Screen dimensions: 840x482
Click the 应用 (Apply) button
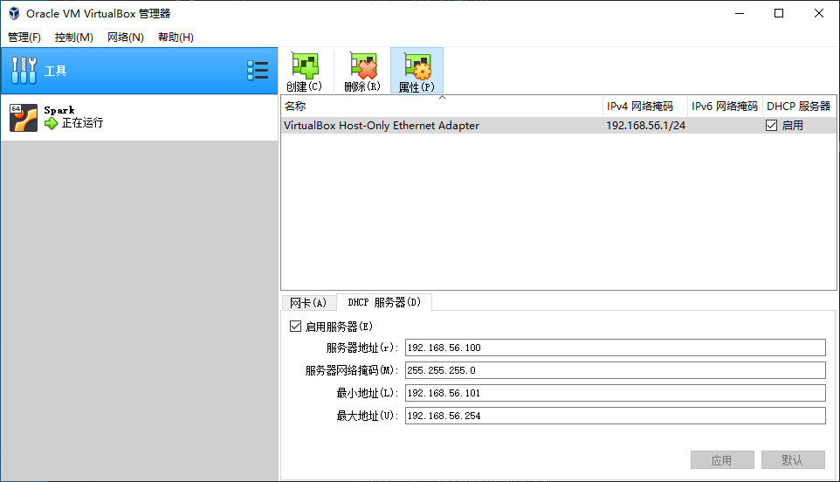pyautogui.click(x=722, y=460)
